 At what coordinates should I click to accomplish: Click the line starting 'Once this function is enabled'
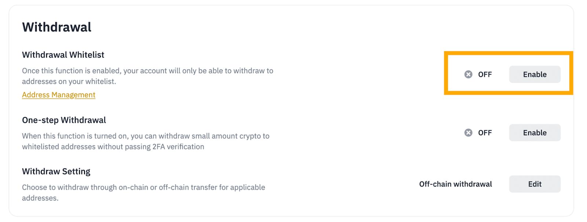[x=147, y=71]
